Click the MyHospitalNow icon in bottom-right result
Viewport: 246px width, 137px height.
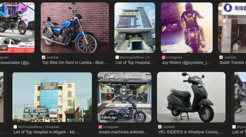[x=234, y=127]
